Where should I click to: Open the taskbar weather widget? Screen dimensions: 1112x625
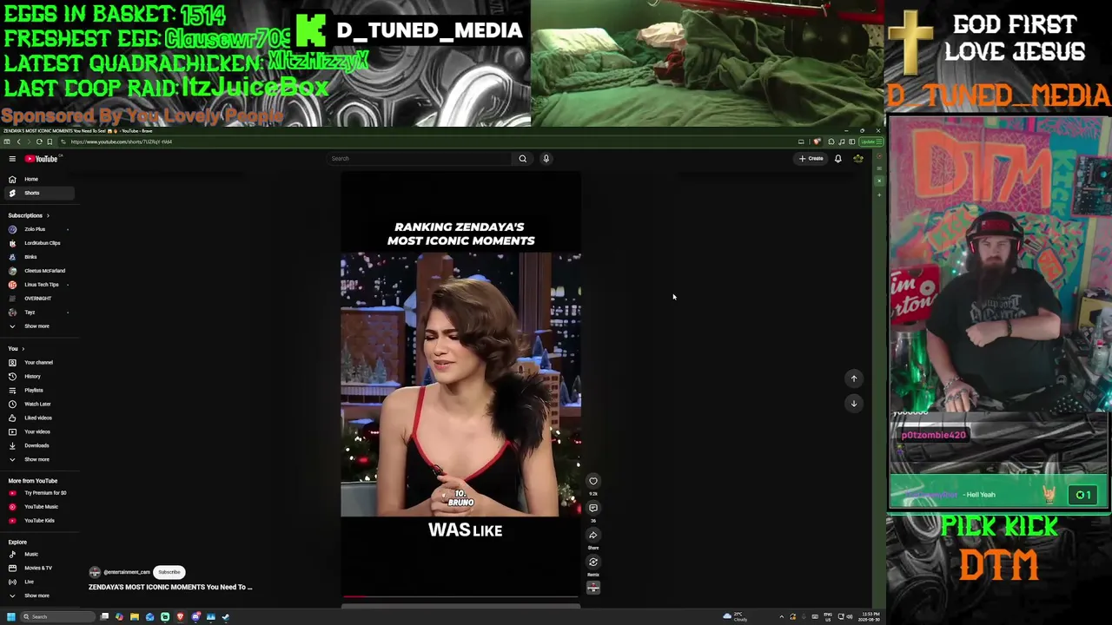click(x=736, y=617)
